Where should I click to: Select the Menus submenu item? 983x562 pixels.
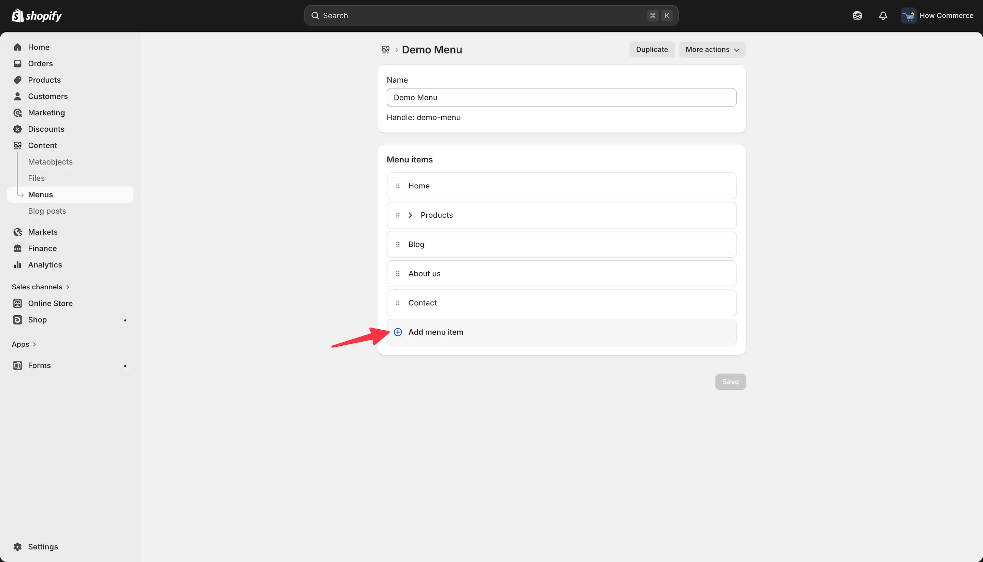click(70, 194)
